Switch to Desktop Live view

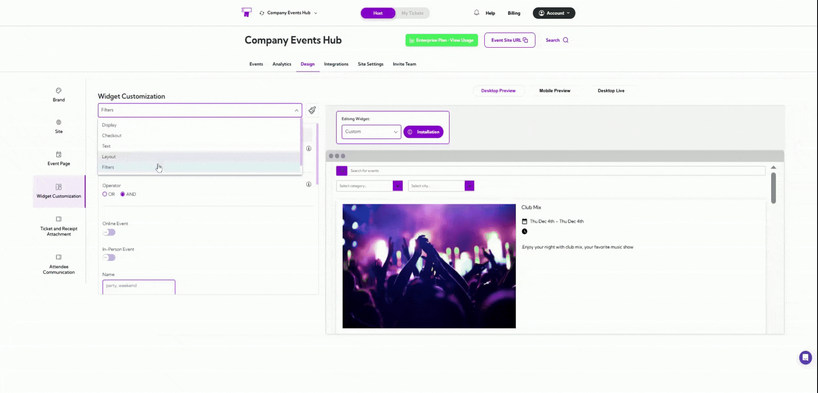tap(611, 91)
